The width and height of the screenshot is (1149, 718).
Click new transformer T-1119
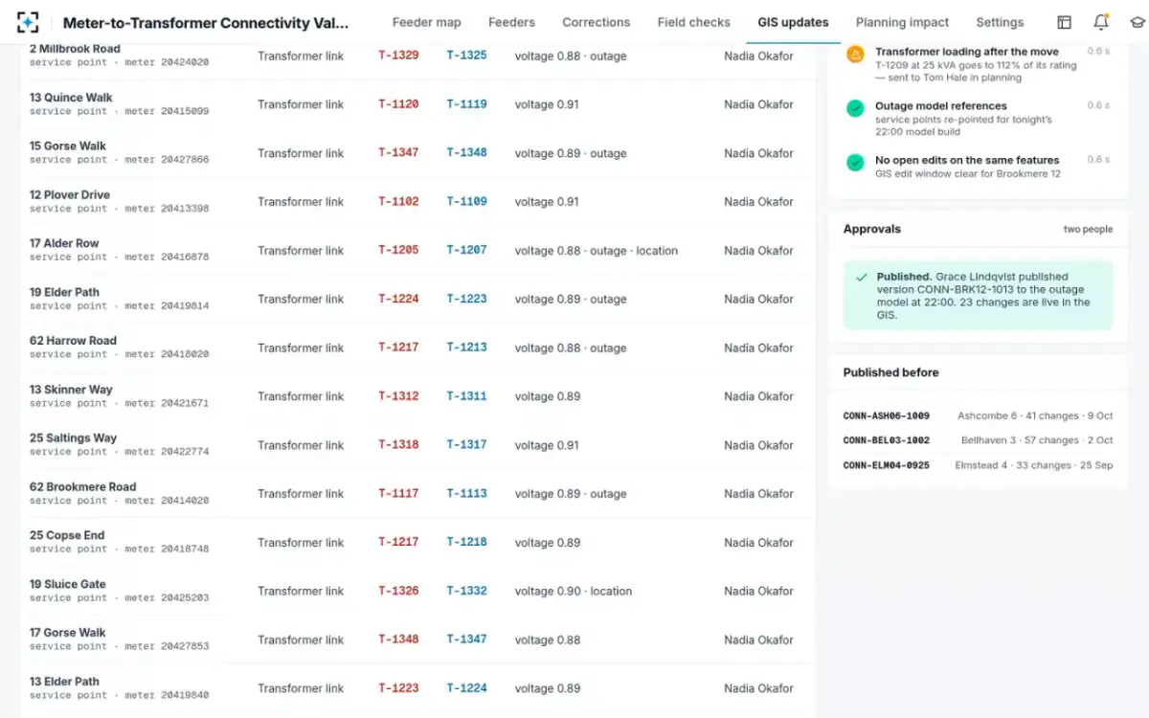[466, 104]
